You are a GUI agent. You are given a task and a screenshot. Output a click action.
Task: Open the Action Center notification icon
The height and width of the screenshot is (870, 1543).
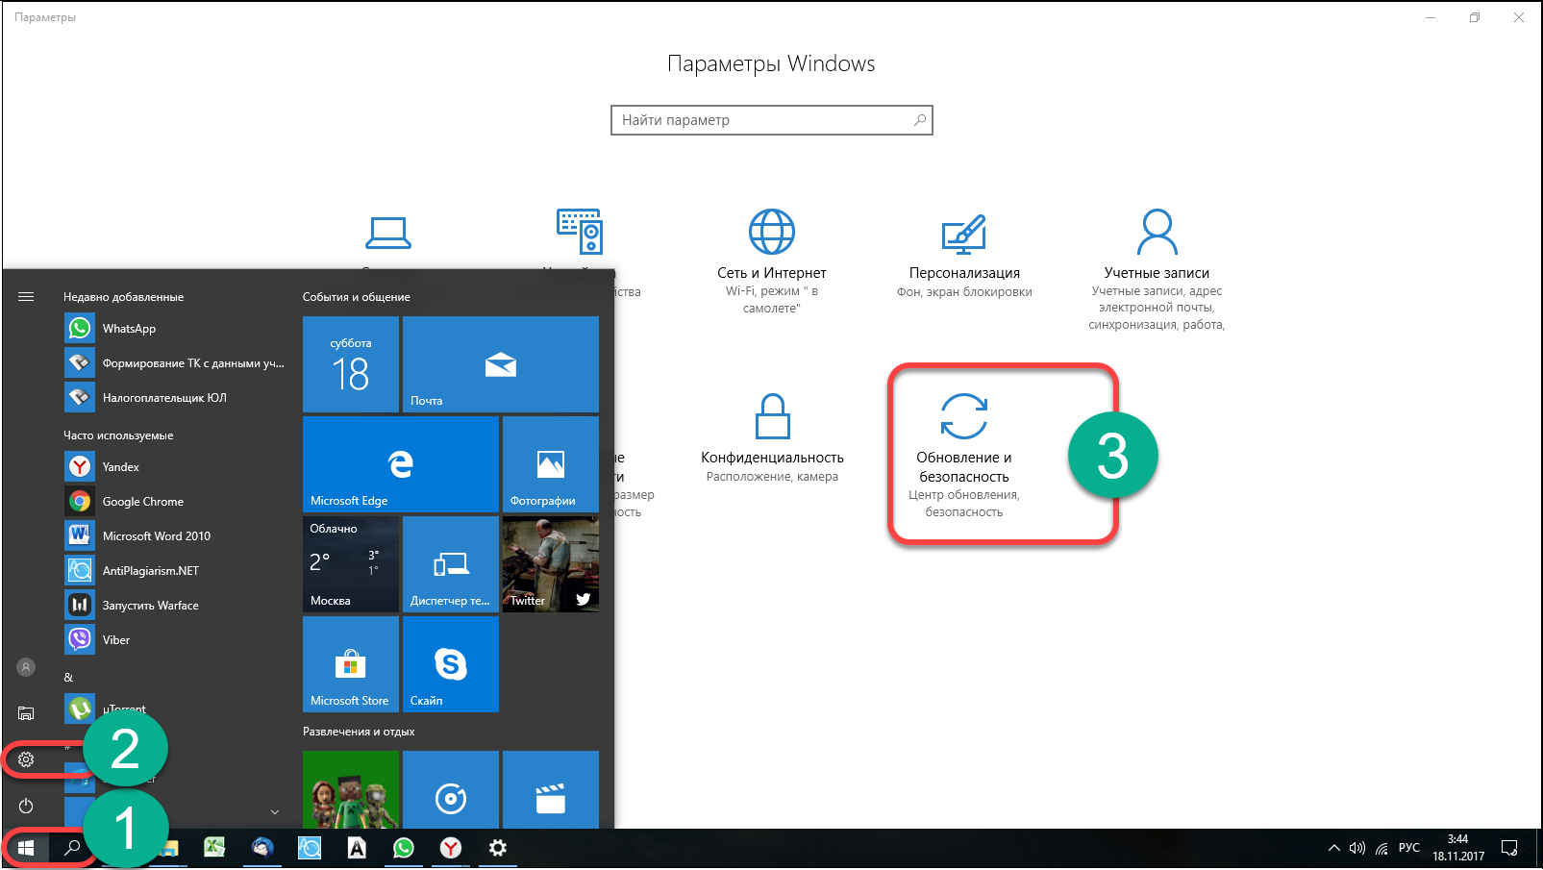coord(1510,848)
